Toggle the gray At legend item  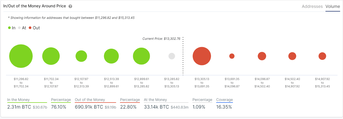click(22, 28)
